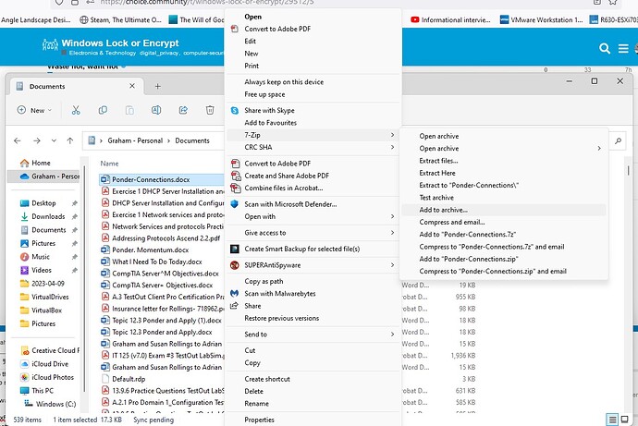Image resolution: width=638 pixels, height=426 pixels.
Task: Click the Cut scissors icon in Explorer toolbar
Action: pos(76,110)
